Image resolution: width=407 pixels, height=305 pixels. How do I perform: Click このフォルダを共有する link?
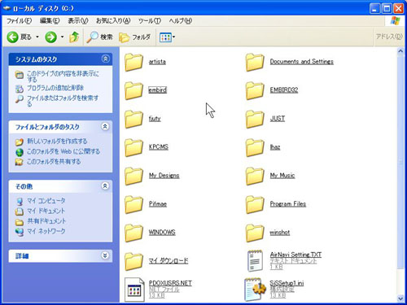coord(54,162)
